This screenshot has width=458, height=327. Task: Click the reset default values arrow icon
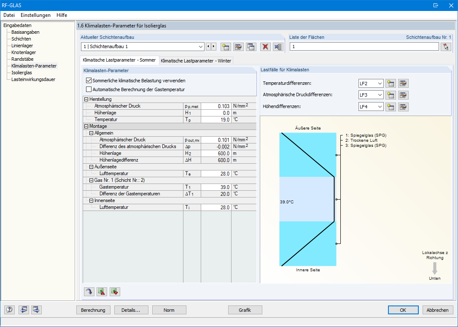[x=89, y=292]
